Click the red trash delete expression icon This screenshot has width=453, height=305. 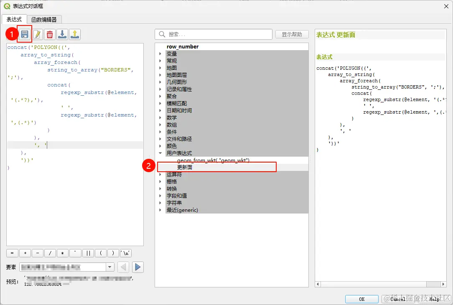point(50,34)
